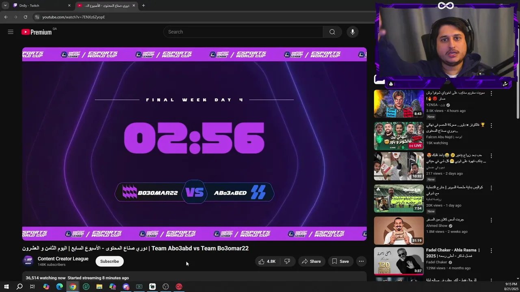Open OBS Studio from the taskbar
This screenshot has height=292, width=520.
pyautogui.click(x=166, y=287)
